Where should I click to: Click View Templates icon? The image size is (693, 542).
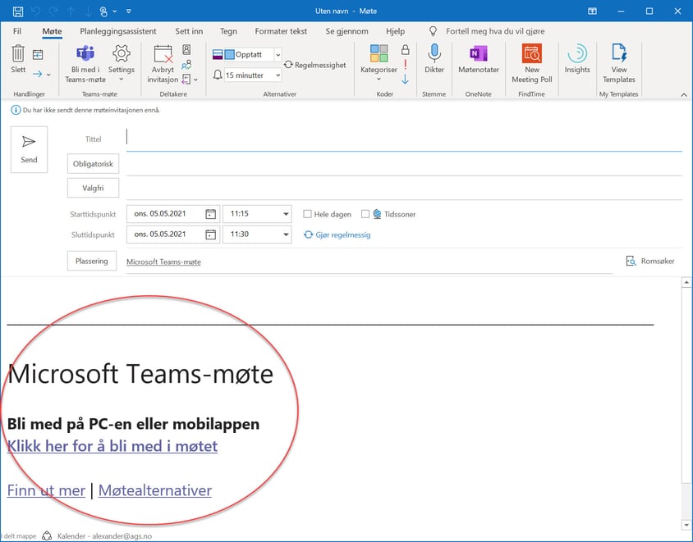619,53
